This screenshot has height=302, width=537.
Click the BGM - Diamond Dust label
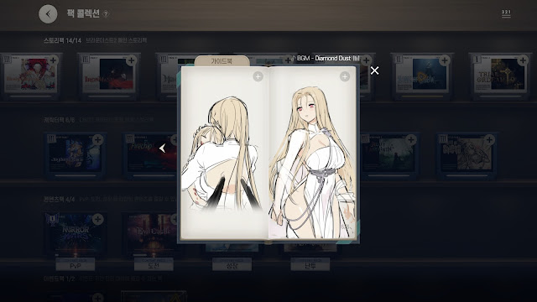tap(325, 58)
